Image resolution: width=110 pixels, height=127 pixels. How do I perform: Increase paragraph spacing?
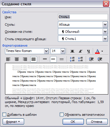click(x=72, y=59)
